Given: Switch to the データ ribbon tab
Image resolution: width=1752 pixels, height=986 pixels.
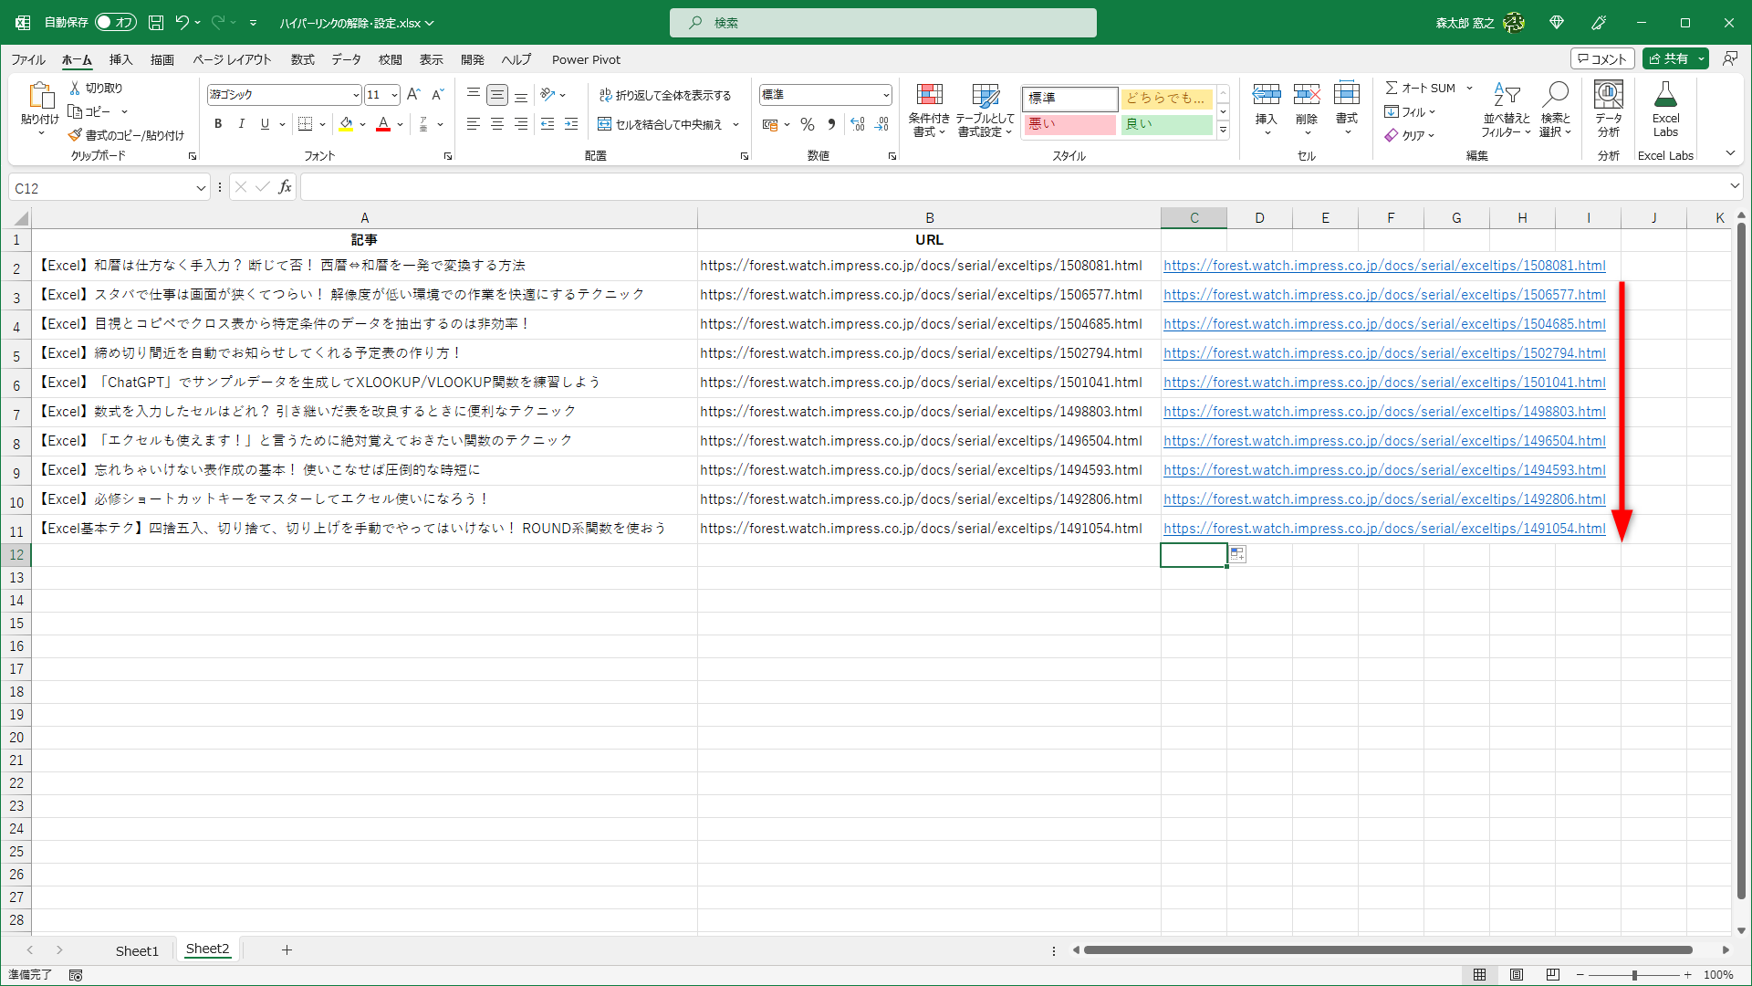Looking at the screenshot, I should tap(346, 59).
